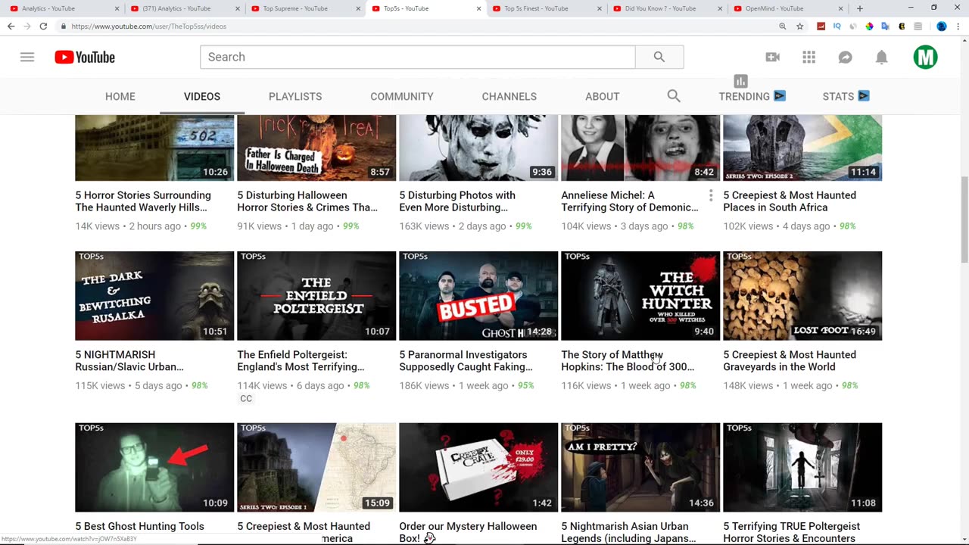Viewport: 969px width, 545px height.
Task: Open 'Anneliese Michel: A Terrifying Story' title link
Action: (x=630, y=201)
